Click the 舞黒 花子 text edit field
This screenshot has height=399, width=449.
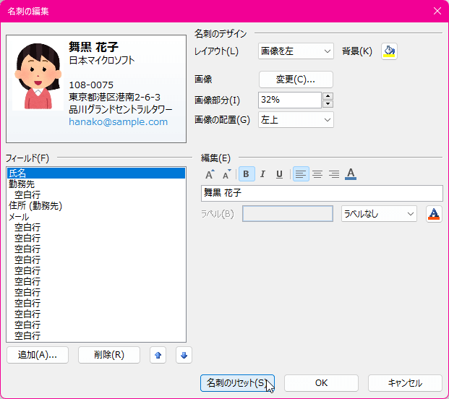pos(322,193)
